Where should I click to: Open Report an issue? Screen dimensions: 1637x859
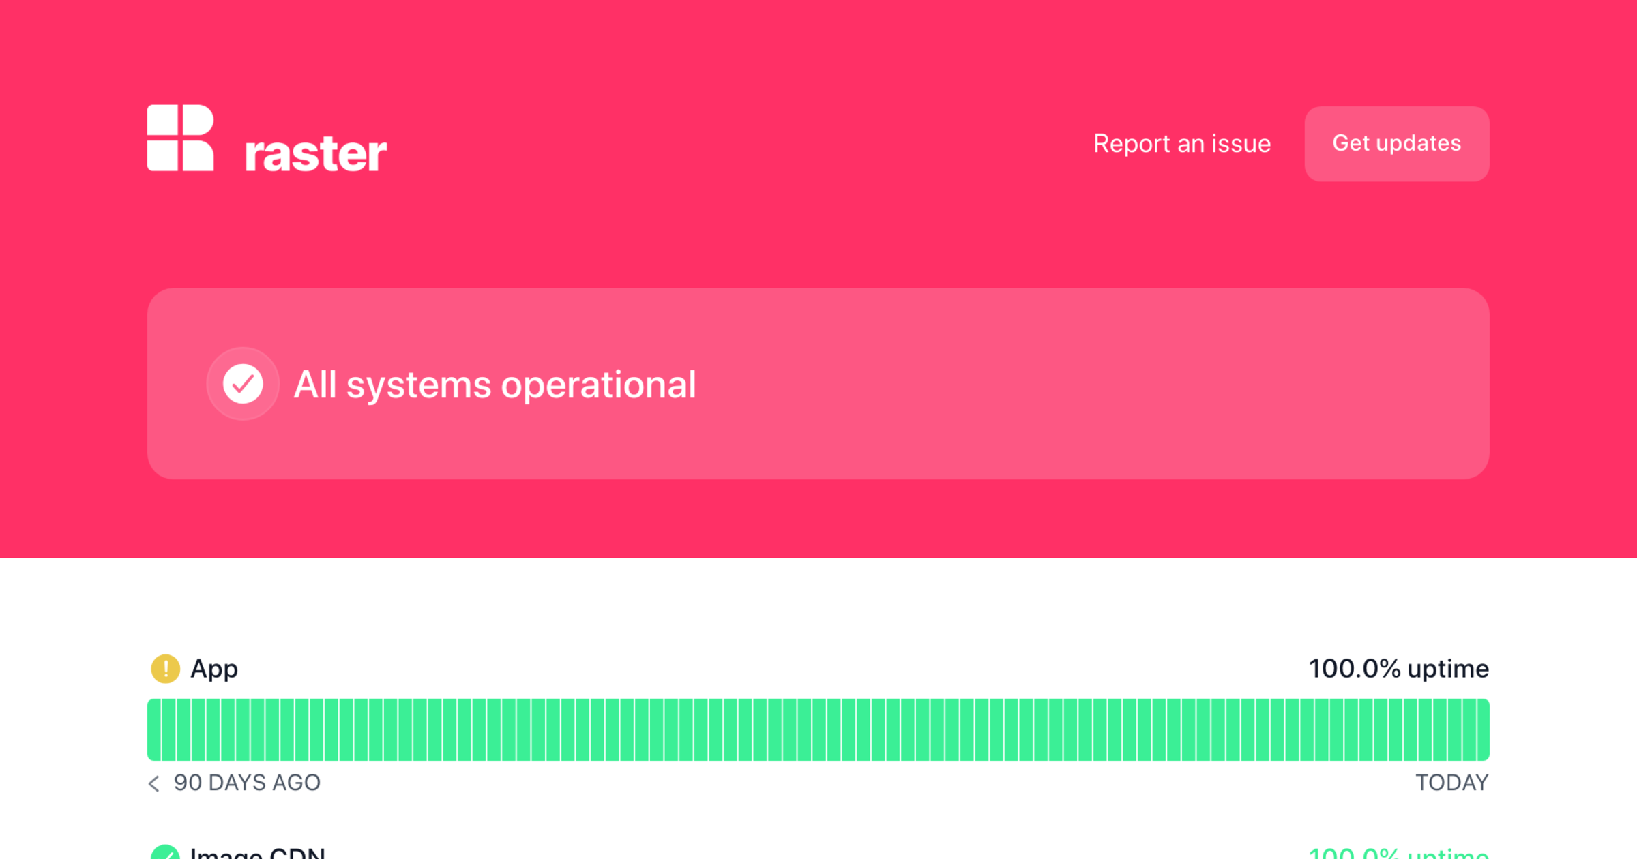pyautogui.click(x=1182, y=144)
